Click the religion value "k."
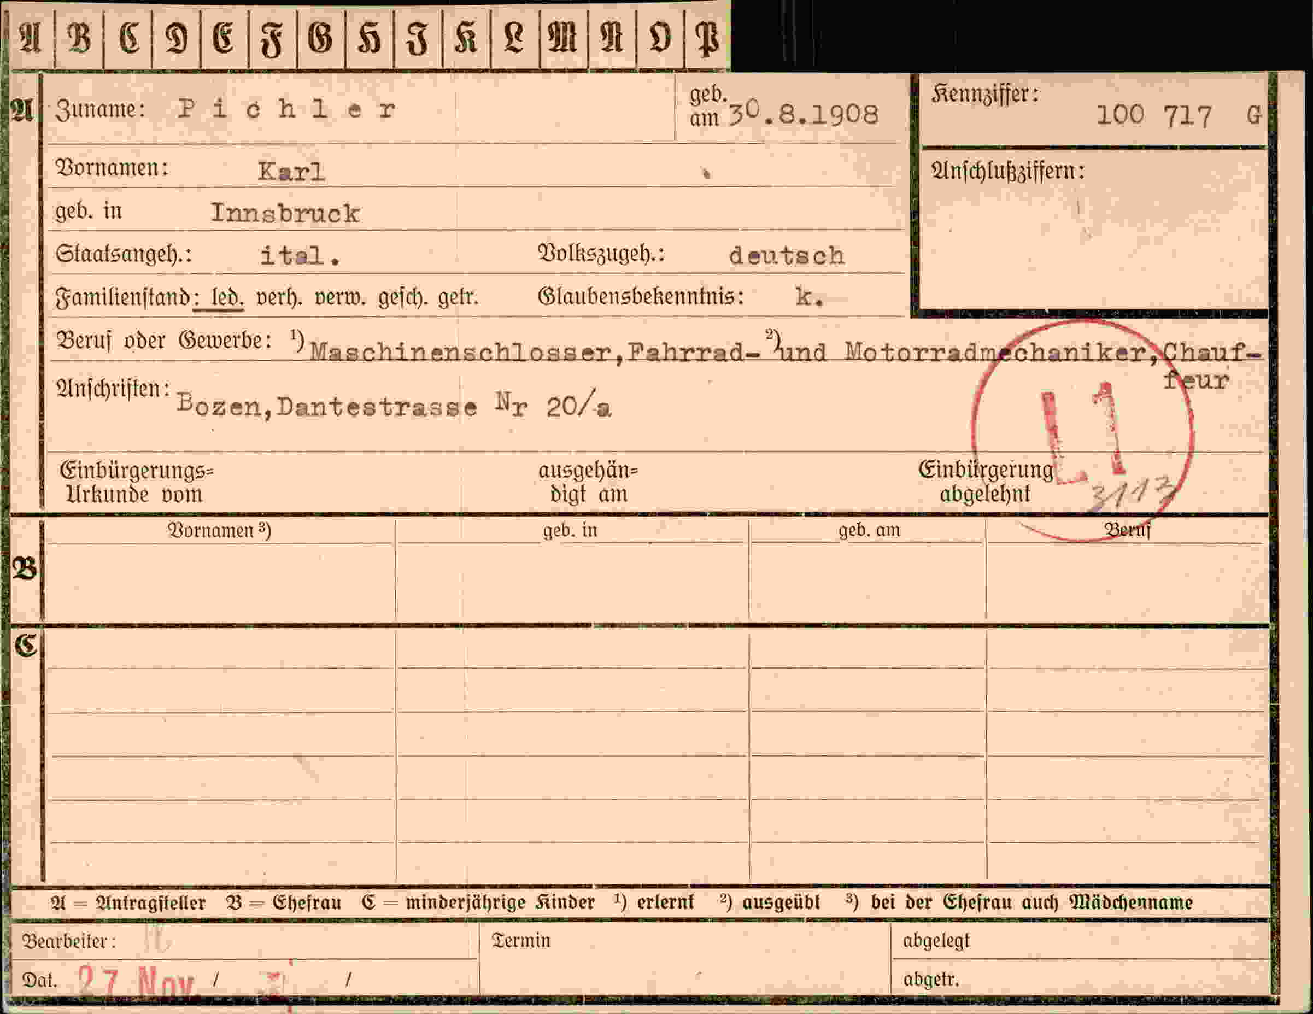This screenshot has height=1014, width=1313. (809, 297)
